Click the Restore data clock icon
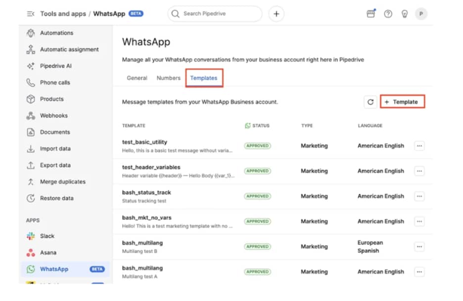Image resolution: width=463 pixels, height=301 pixels. (31, 198)
